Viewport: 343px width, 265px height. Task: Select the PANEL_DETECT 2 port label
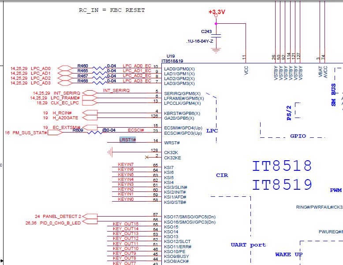(x=62, y=217)
